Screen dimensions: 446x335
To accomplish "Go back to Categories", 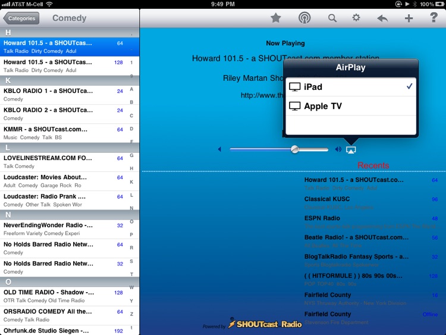I will 21,18.
